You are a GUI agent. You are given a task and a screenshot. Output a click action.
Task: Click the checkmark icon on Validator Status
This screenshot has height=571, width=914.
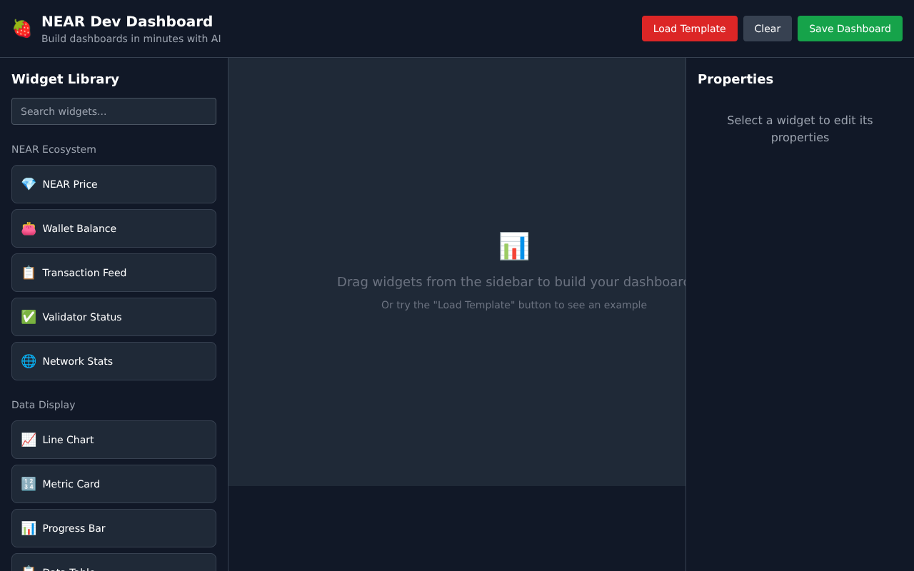click(28, 317)
